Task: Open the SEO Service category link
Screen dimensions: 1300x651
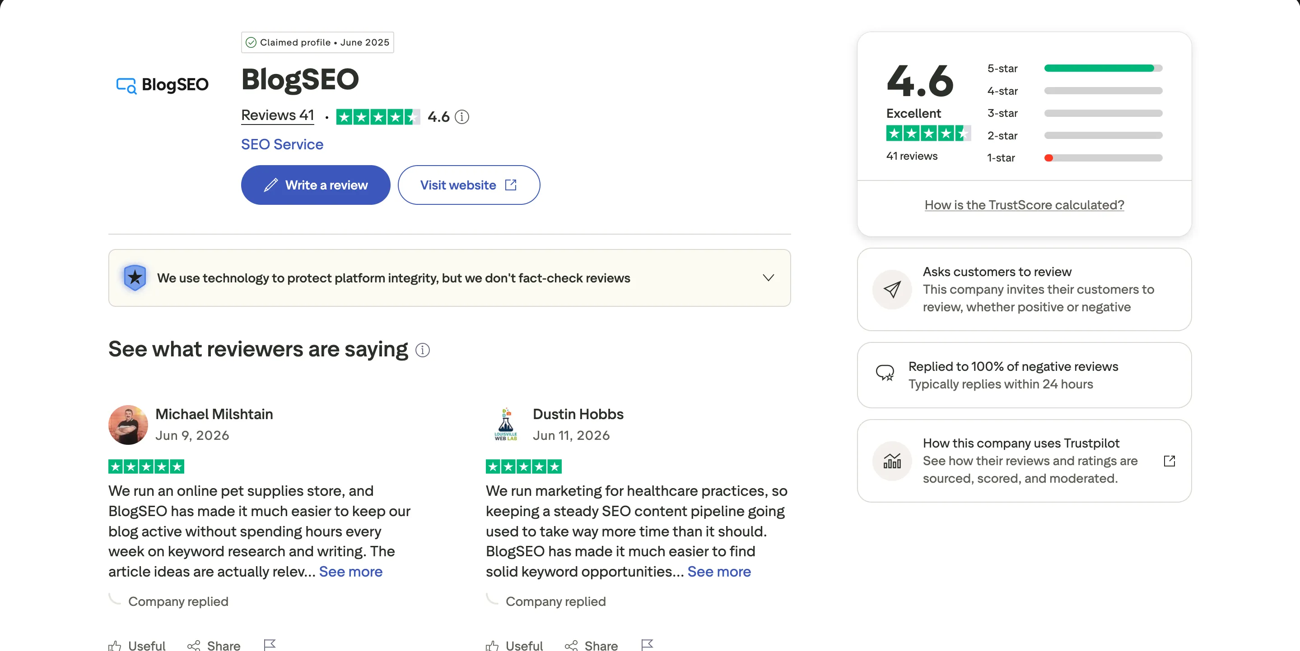Action: 282,144
